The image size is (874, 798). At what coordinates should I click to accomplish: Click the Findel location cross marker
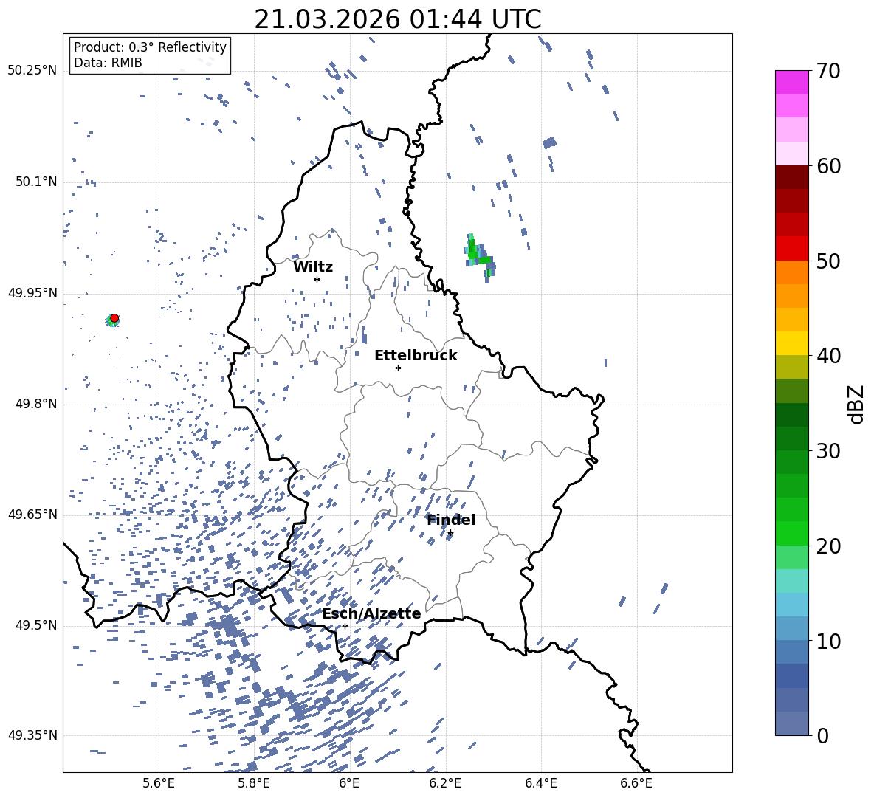click(450, 532)
